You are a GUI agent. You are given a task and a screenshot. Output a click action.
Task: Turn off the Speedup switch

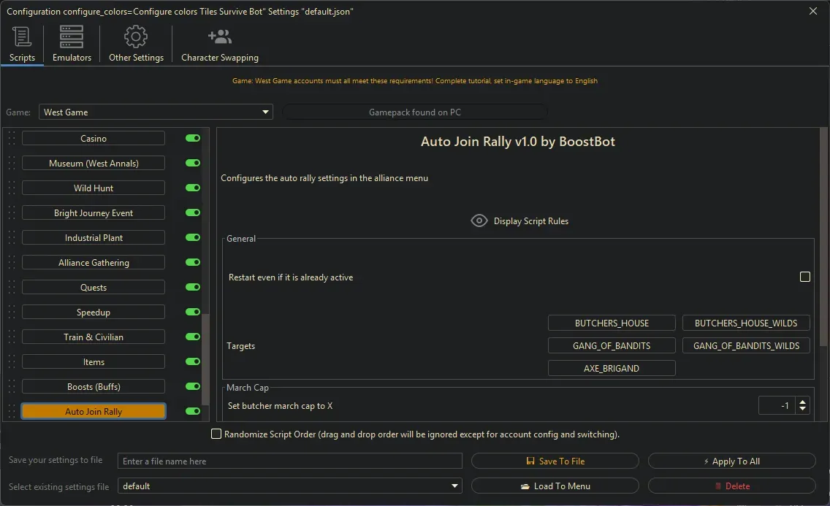191,312
